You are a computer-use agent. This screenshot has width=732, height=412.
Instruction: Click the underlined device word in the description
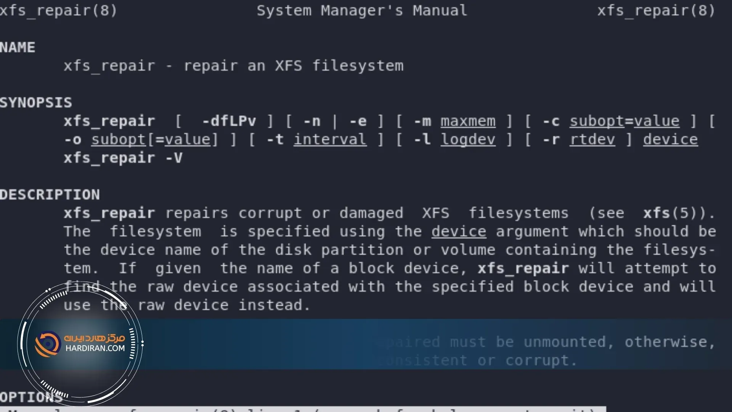(x=459, y=232)
